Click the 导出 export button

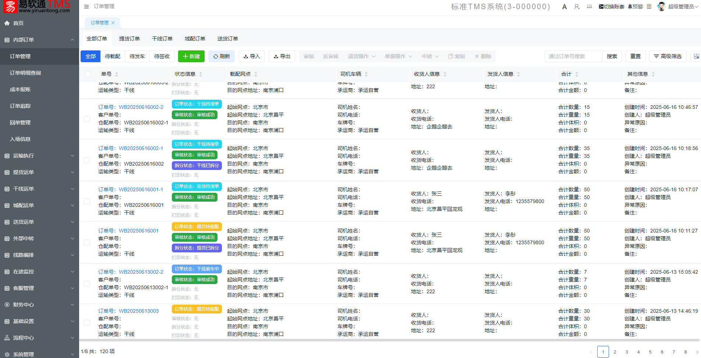(x=282, y=56)
